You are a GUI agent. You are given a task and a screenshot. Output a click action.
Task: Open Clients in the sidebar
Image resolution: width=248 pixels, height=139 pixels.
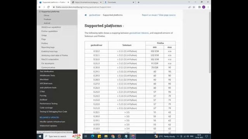[x=46, y=15]
